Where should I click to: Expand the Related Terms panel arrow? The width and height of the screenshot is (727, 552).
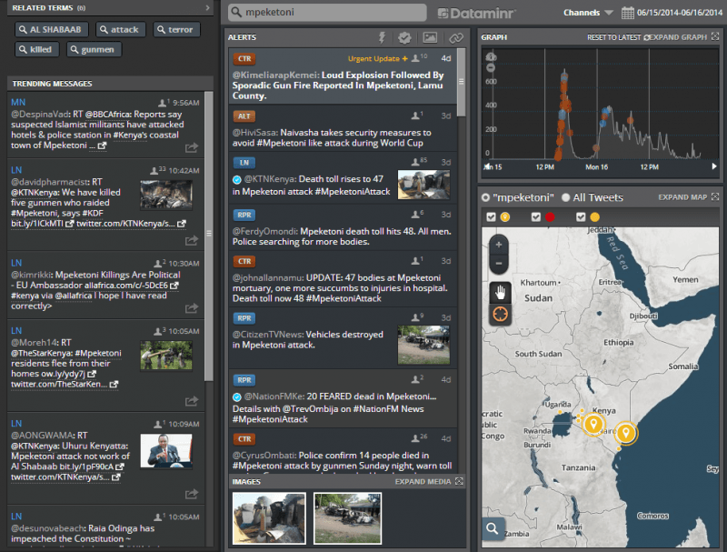point(207,8)
